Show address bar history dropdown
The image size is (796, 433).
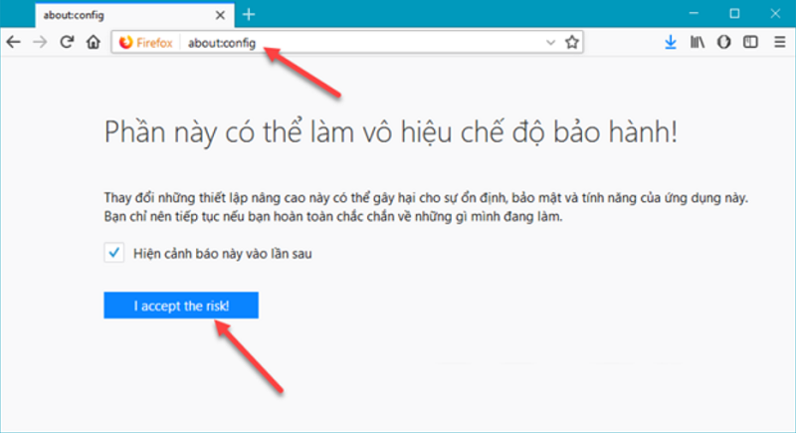(551, 43)
